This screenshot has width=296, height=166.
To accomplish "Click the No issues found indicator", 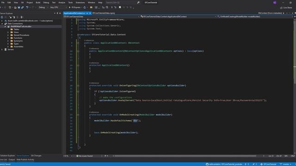I will pyautogui.click(x=84, y=156).
